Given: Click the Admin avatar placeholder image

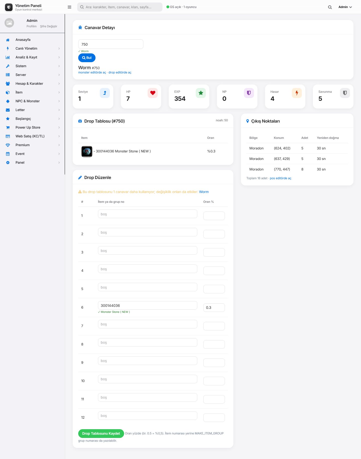Looking at the screenshot, I should coord(9,23).
